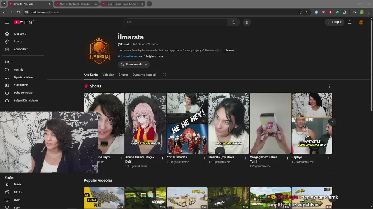
Task: Play the HE HE HEY short thumbnail
Action: tap(187, 123)
